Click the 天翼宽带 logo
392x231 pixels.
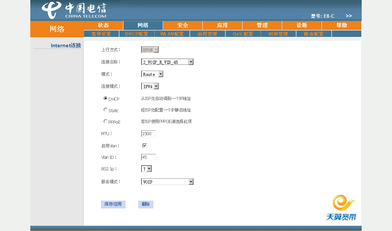341,208
